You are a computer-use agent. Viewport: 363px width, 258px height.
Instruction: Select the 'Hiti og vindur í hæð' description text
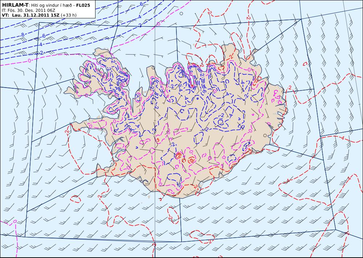tap(52, 5)
